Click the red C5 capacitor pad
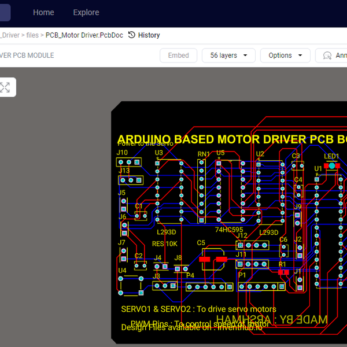The height and width of the screenshot is (347, 347). point(213,260)
